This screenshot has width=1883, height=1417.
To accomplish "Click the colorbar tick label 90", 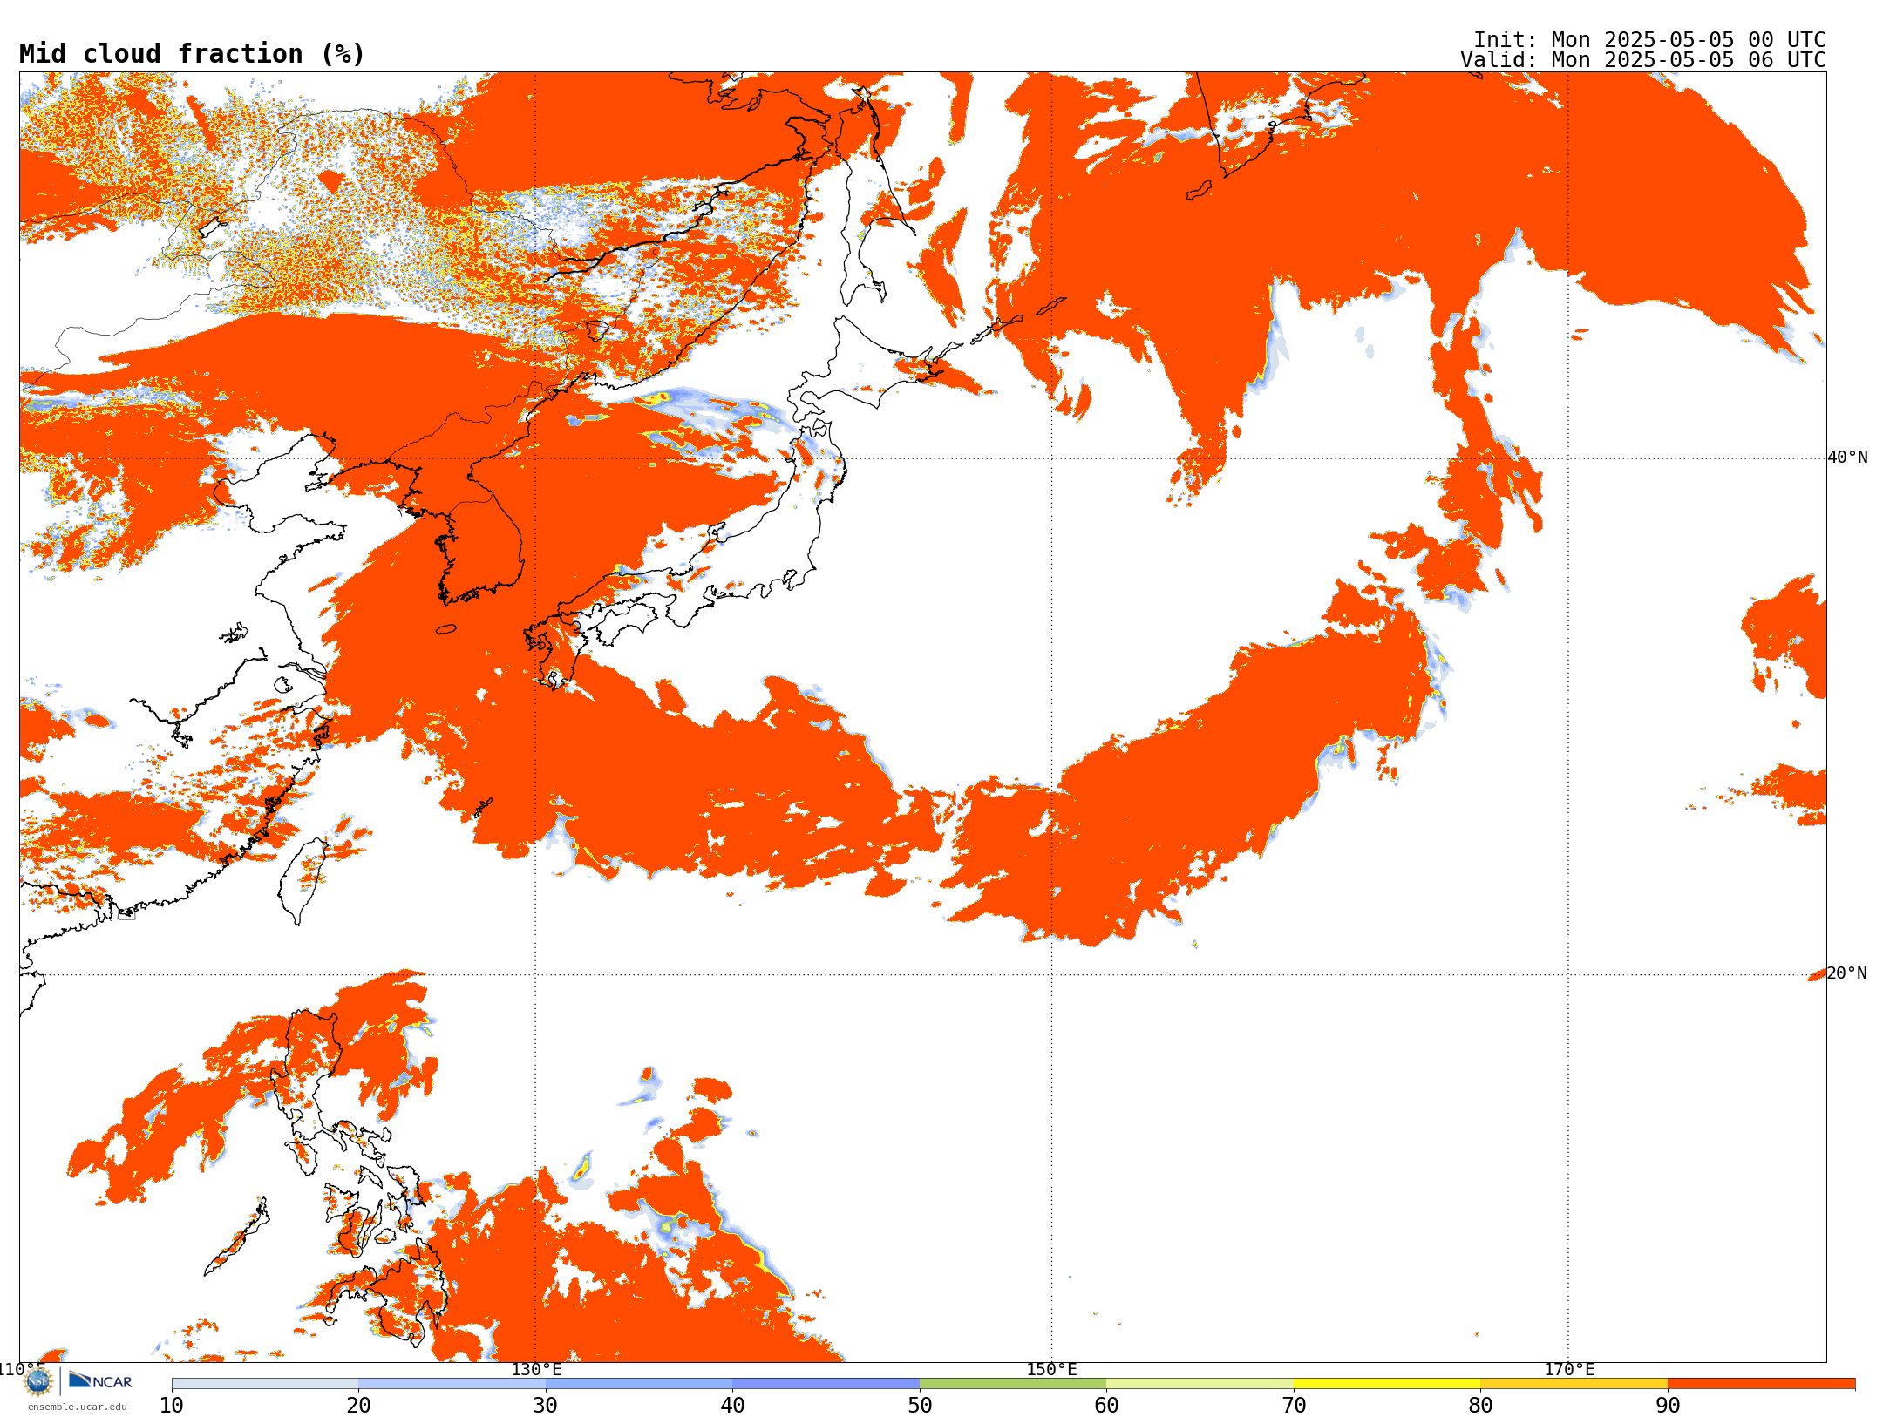I will click(1668, 1406).
